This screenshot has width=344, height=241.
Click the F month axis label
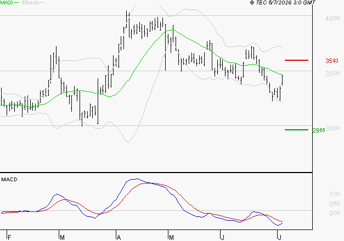click(x=9, y=237)
